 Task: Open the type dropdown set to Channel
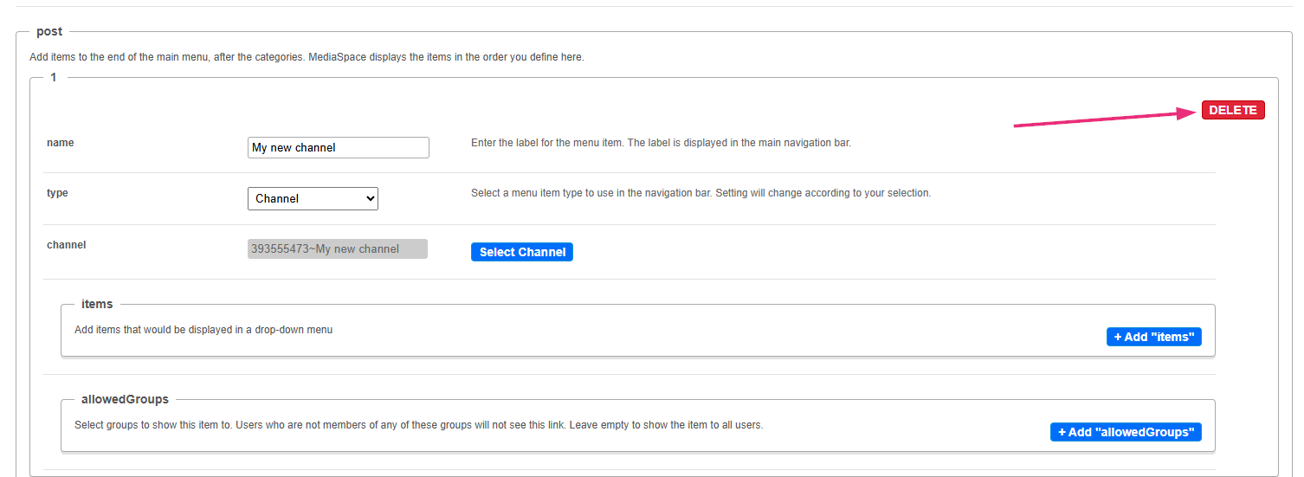point(313,198)
